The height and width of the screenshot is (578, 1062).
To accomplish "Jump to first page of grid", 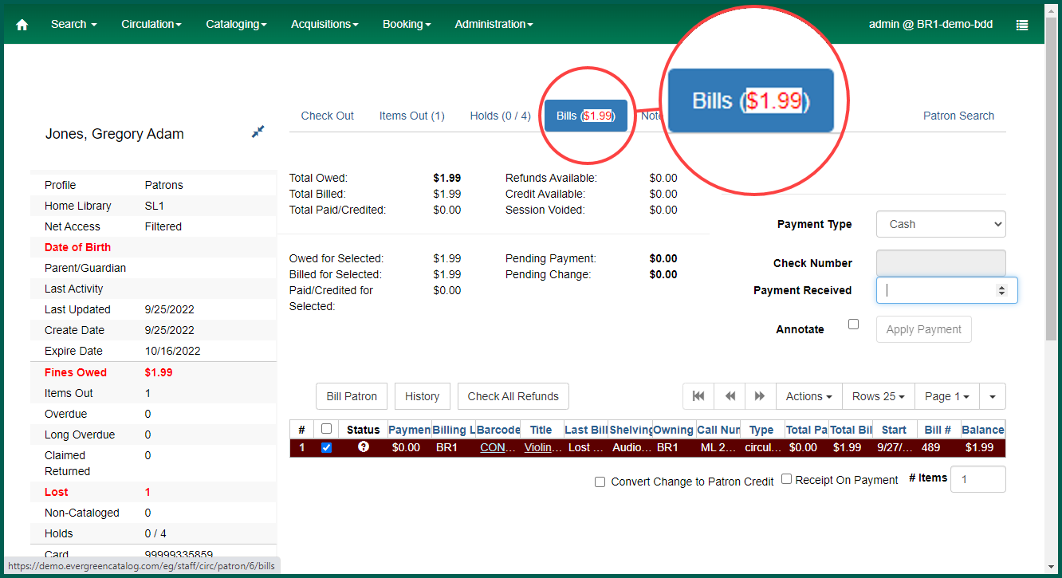I will click(698, 396).
